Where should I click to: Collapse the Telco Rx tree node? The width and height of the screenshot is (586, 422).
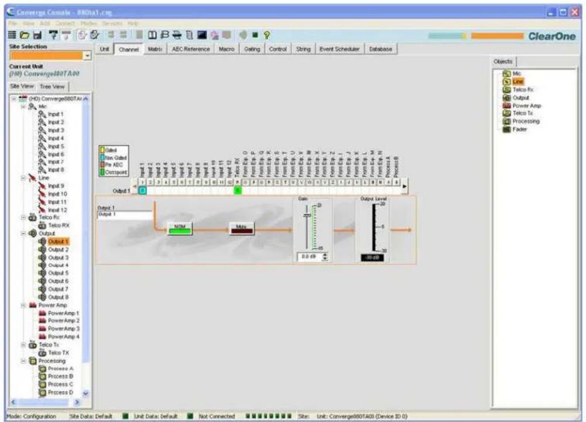23,218
